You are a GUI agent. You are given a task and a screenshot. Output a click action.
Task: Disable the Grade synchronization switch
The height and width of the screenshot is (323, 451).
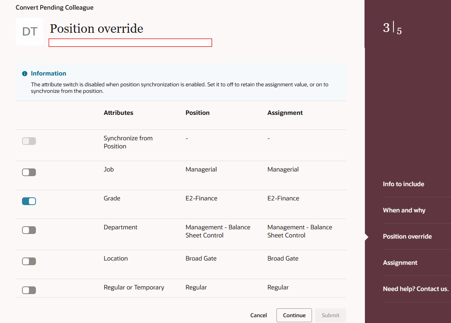click(29, 201)
